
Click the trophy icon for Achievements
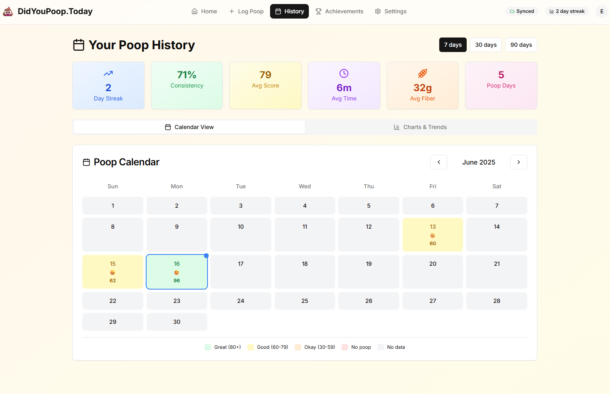click(318, 11)
